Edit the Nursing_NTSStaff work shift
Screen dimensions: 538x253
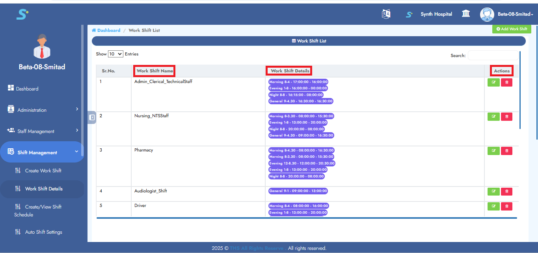(493, 116)
